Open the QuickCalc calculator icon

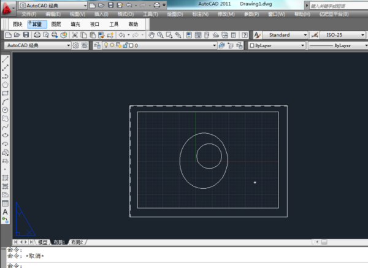click(x=233, y=35)
